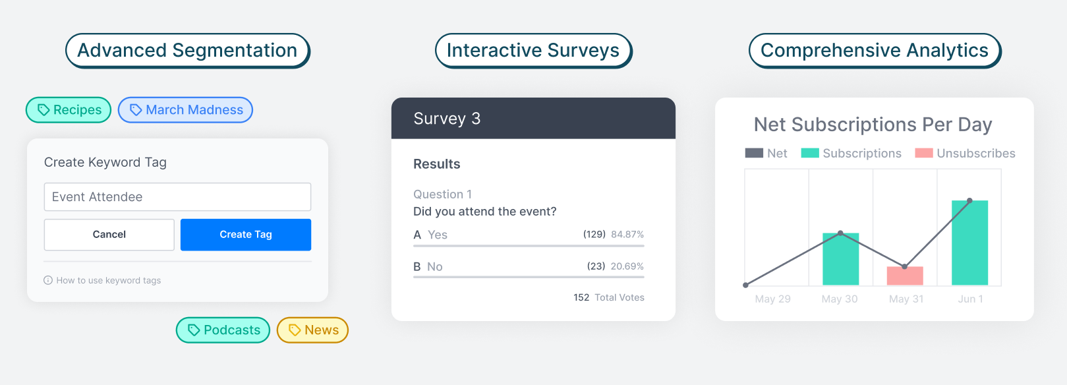The image size is (1067, 385).
Task: Select the Comprehensive Analytics heading pill
Action: point(875,51)
